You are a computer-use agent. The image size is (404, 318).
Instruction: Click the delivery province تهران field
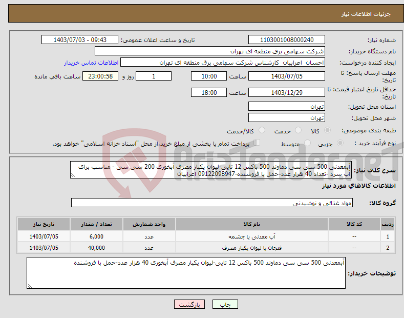point(287,106)
